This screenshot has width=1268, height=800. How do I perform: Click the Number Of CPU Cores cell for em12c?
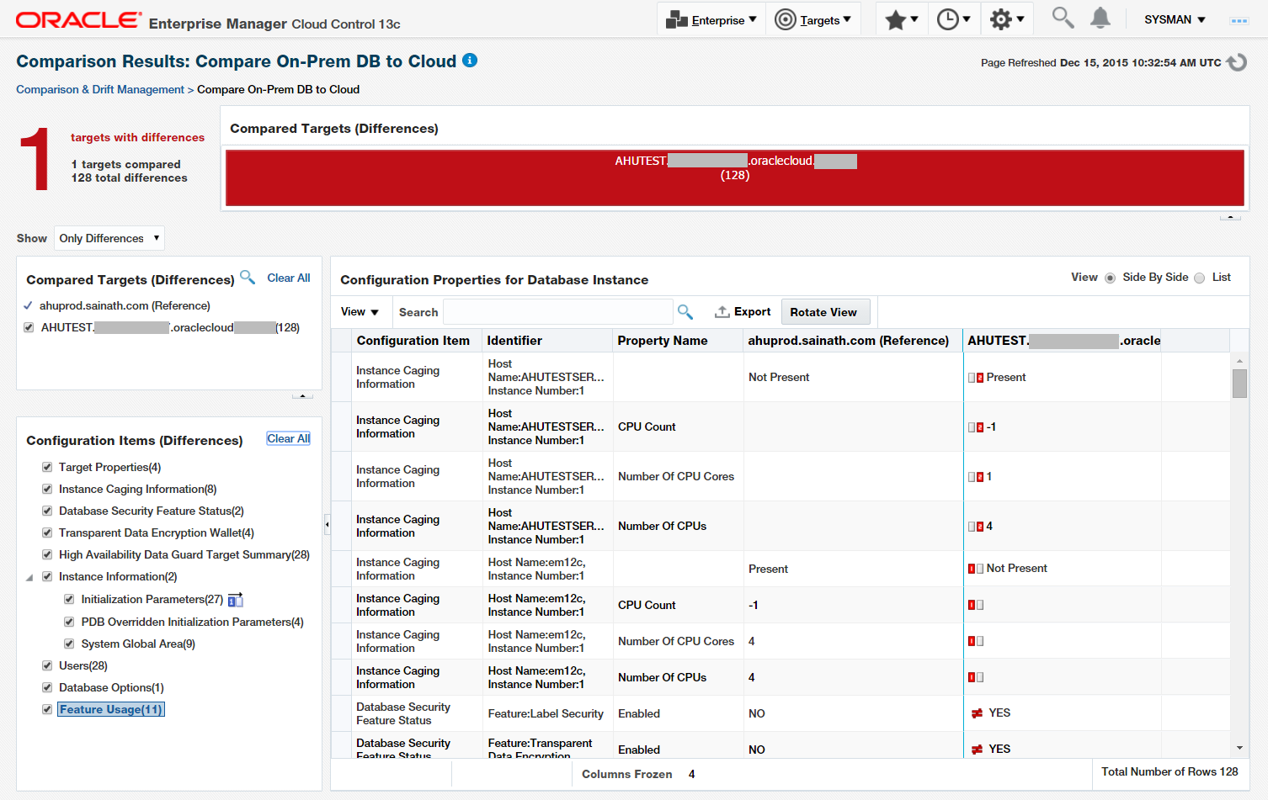(678, 641)
